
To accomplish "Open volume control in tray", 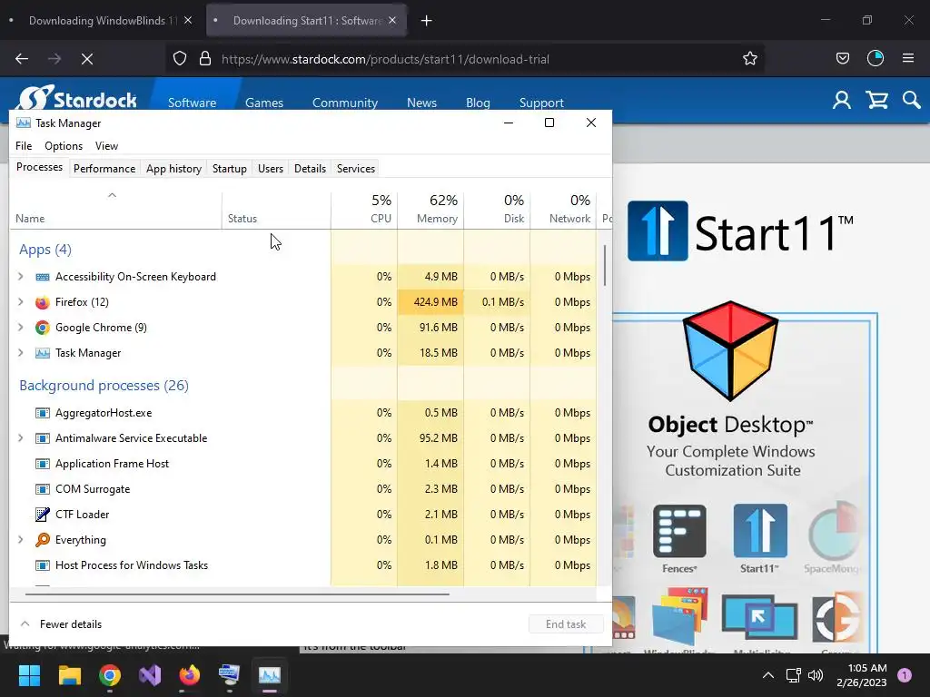I will (816, 675).
